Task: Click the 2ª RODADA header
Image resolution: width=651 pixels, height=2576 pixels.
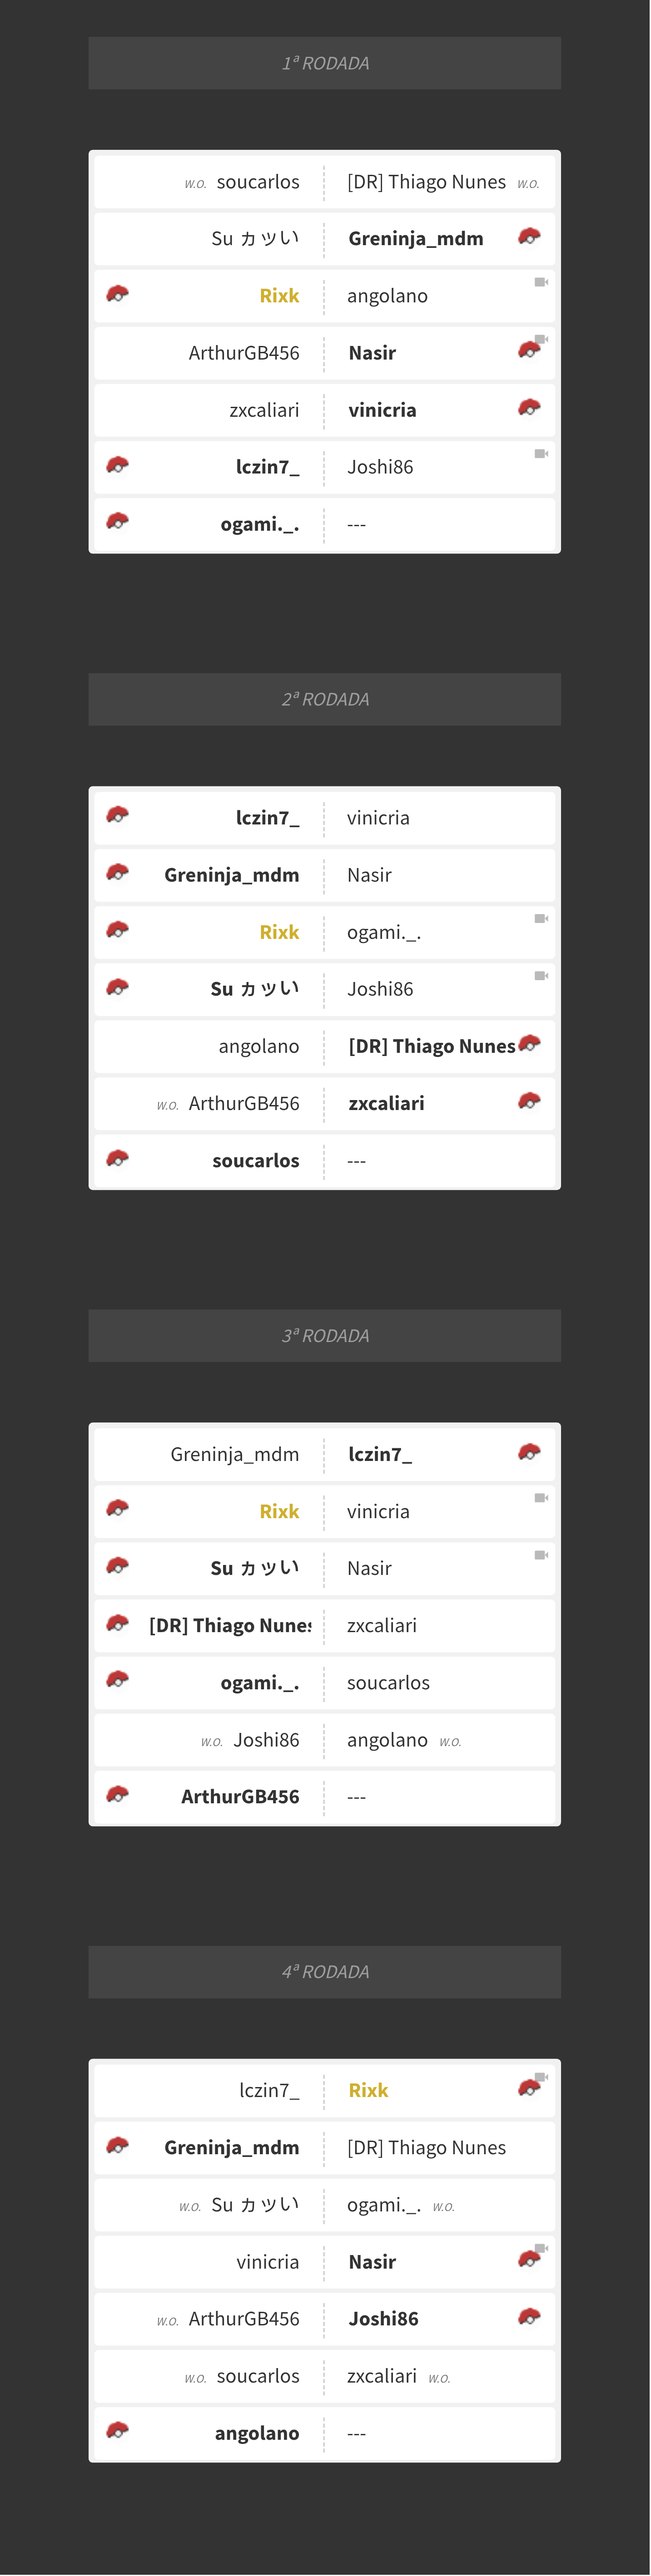Action: (x=325, y=699)
